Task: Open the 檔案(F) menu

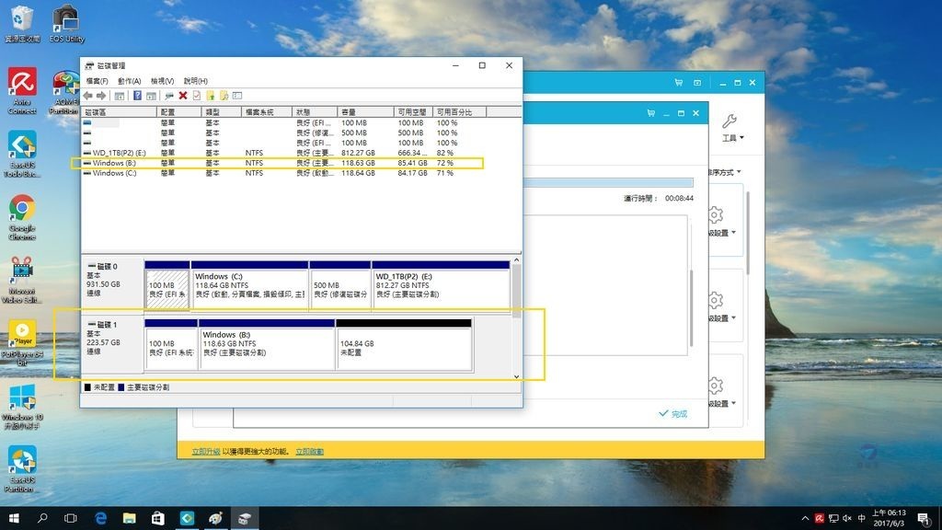Action: tap(97, 81)
